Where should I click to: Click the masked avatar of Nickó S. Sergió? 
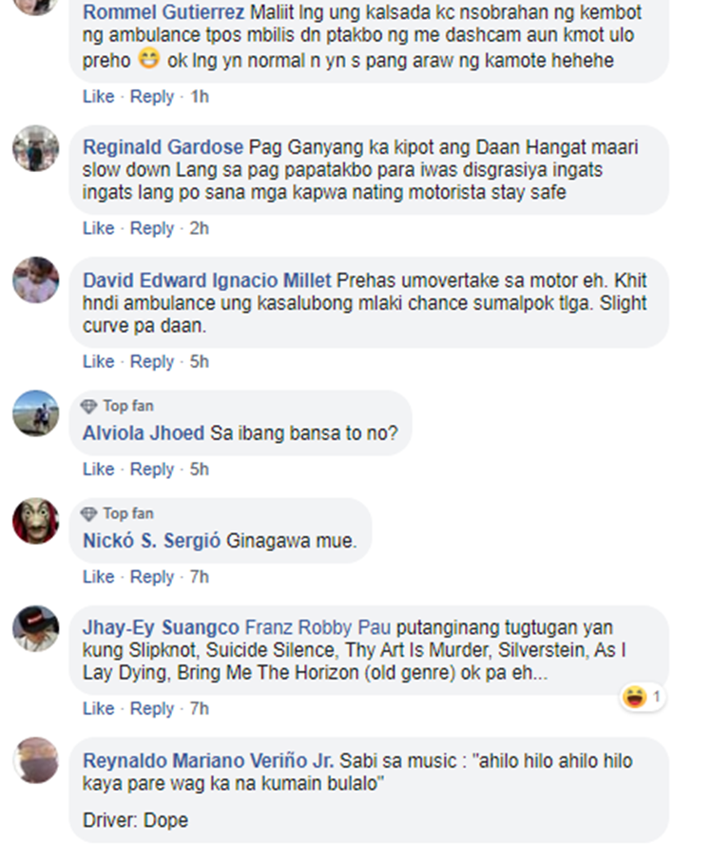click(x=35, y=521)
